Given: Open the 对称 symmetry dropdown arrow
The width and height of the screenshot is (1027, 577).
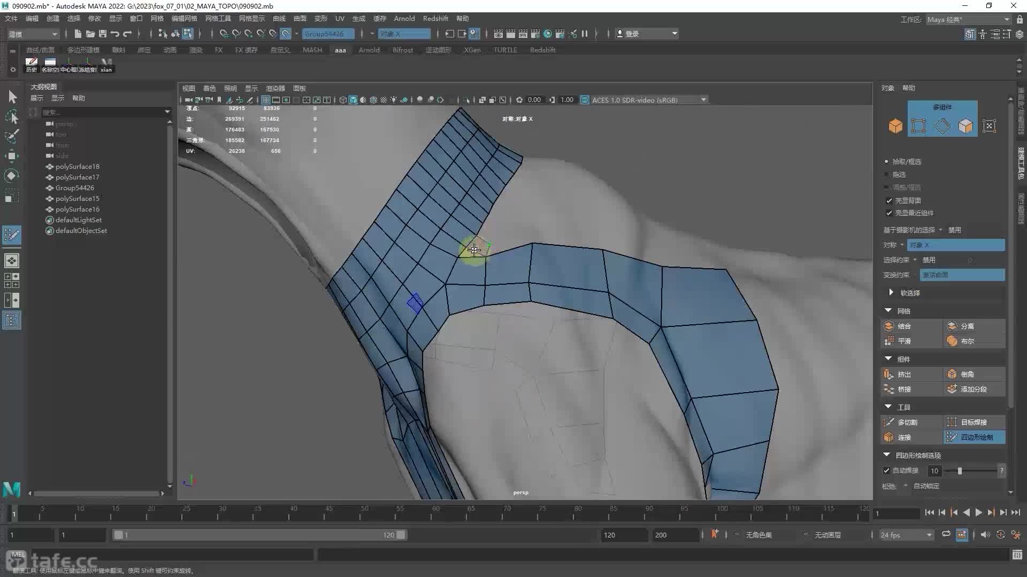Looking at the screenshot, I should tap(902, 245).
